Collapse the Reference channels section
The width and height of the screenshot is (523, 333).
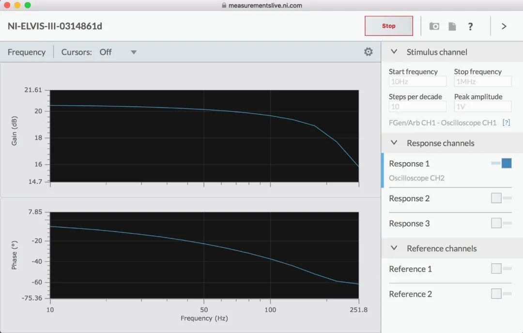click(x=394, y=248)
